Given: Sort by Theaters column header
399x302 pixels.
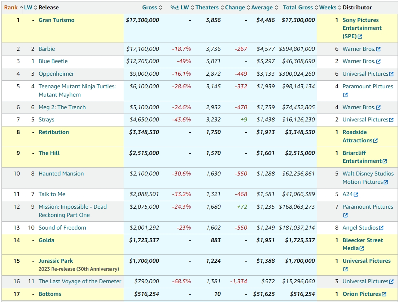Looking at the screenshot, I should pos(210,8).
